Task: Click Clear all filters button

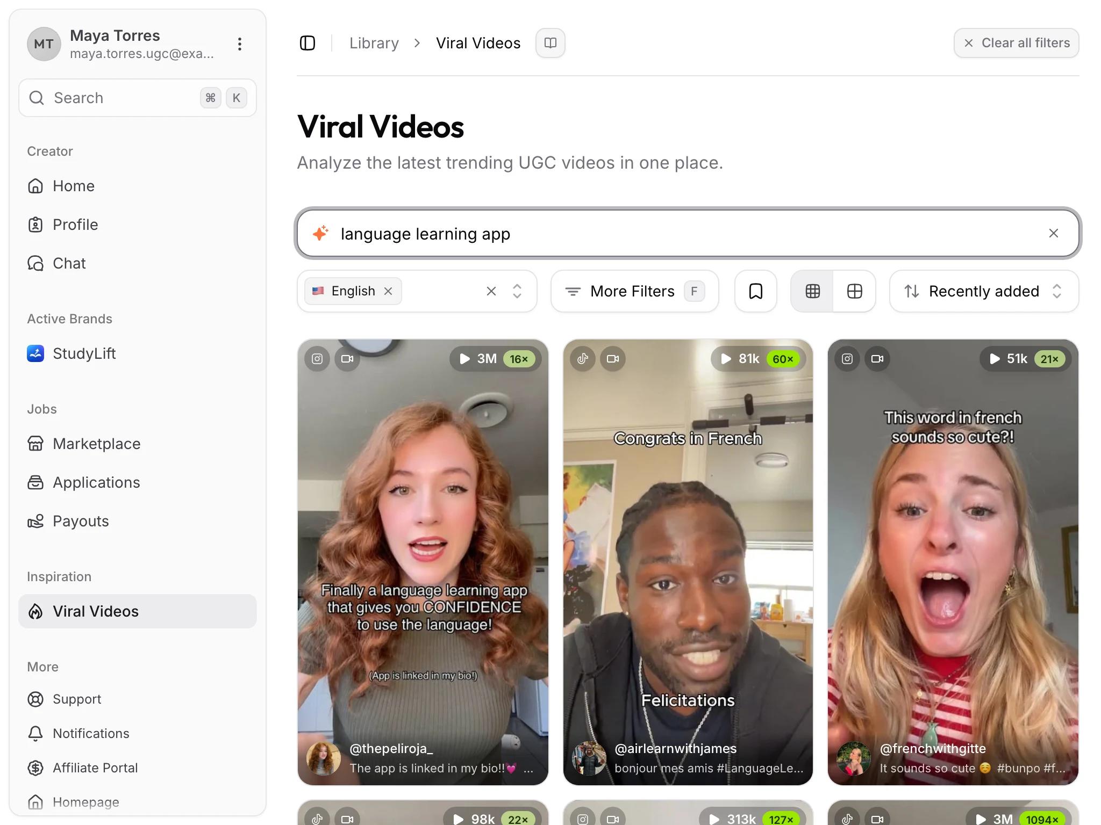Action: [x=1016, y=43]
